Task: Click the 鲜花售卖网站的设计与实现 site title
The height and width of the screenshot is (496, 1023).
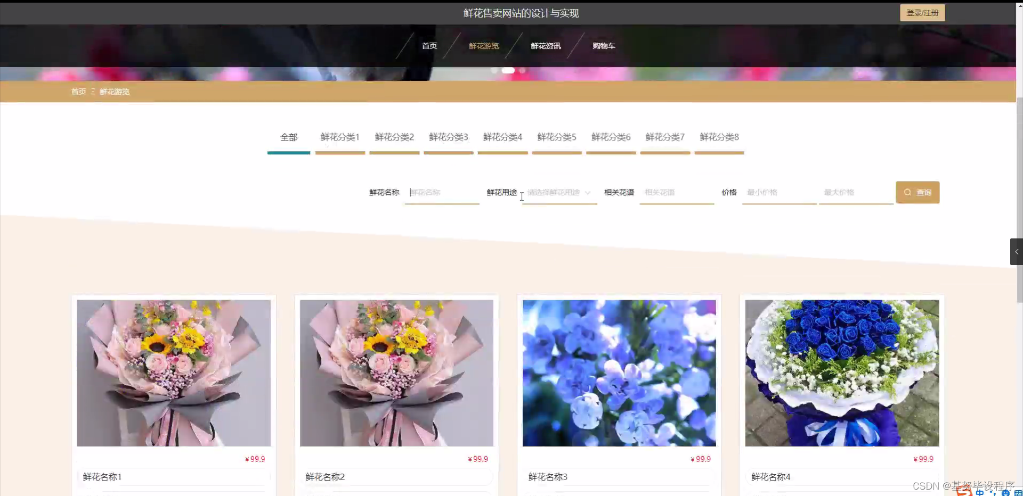Action: pyautogui.click(x=521, y=13)
